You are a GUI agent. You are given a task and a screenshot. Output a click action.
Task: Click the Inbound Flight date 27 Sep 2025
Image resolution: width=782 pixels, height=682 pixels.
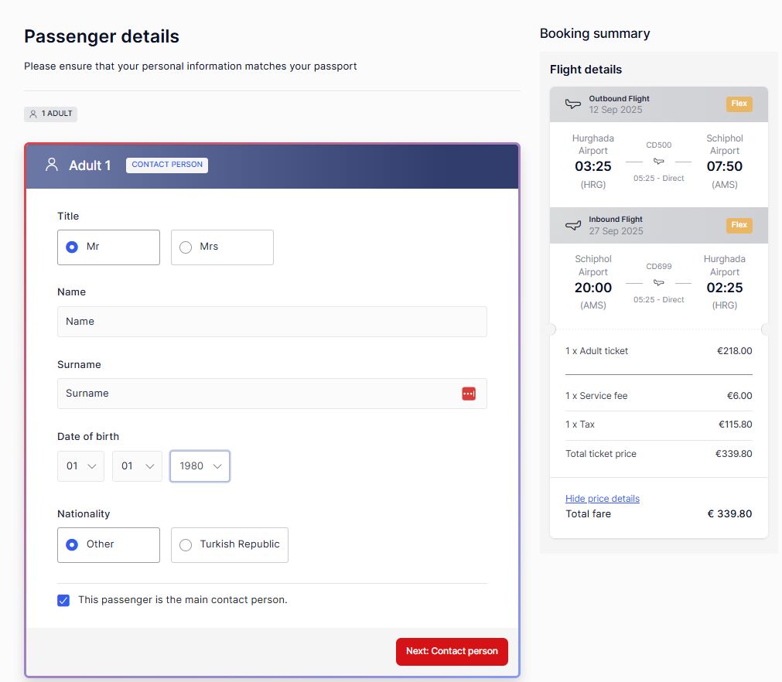tap(616, 231)
